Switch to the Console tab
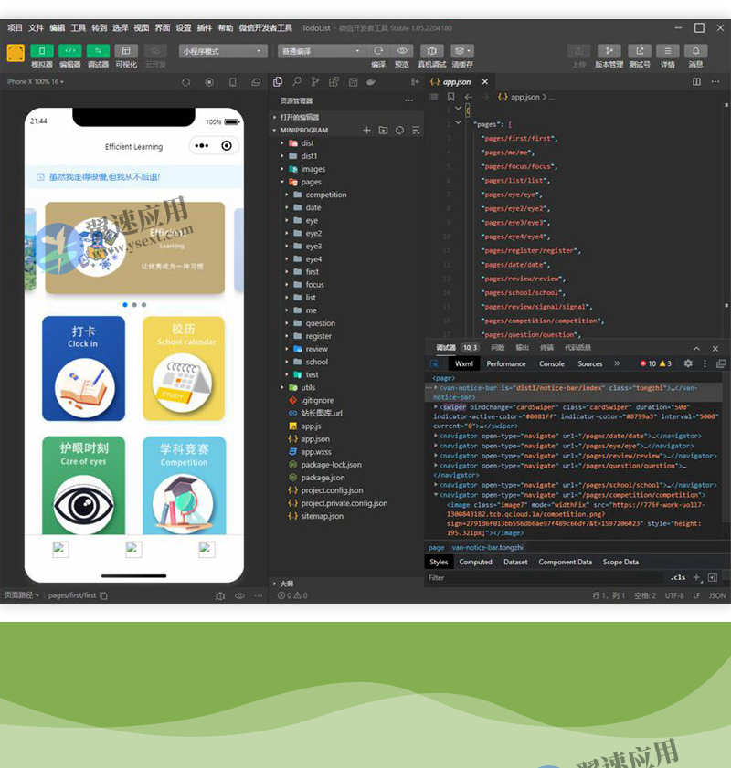This screenshot has height=768, width=731. [551, 363]
